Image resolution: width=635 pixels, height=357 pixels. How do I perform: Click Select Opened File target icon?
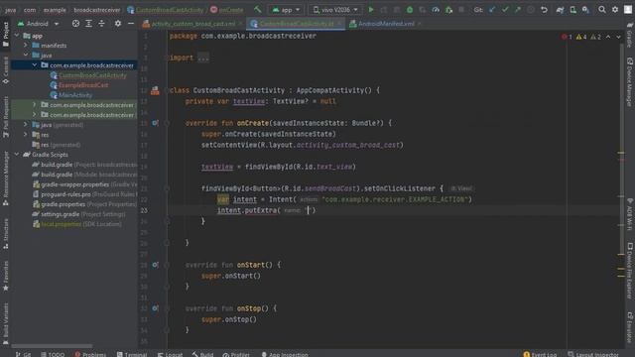pos(75,24)
